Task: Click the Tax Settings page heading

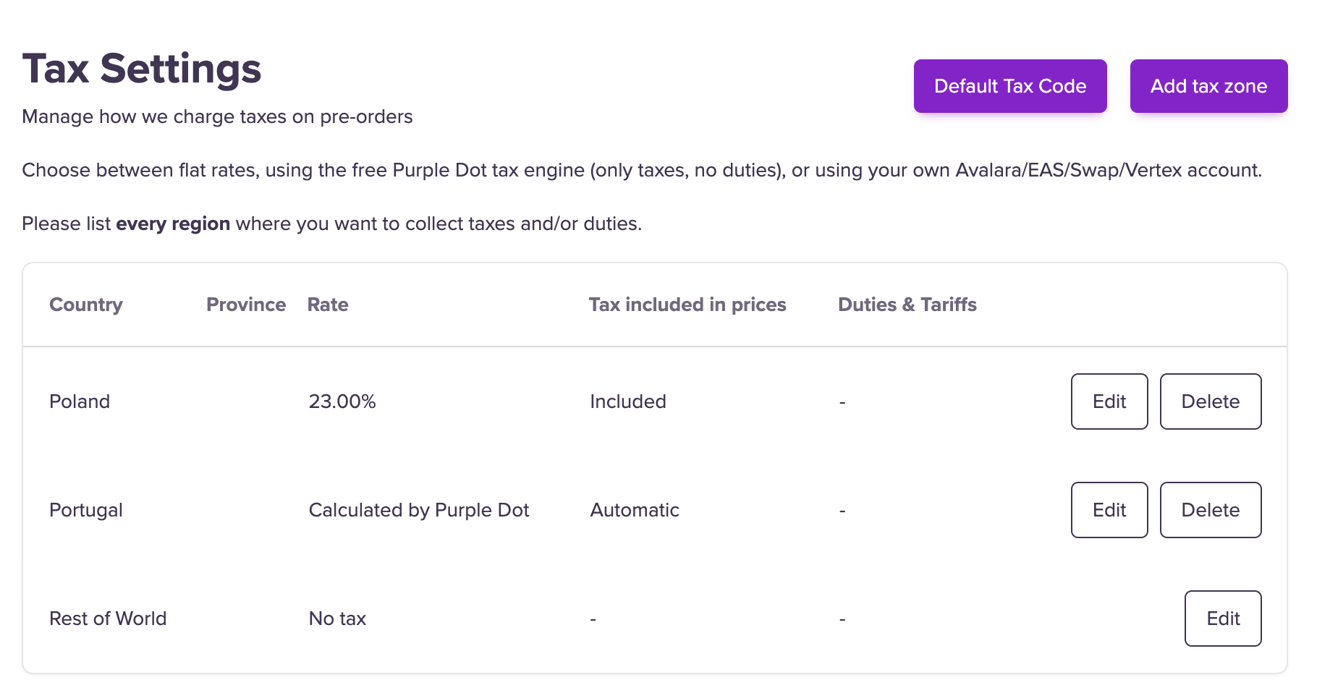Action: point(142,69)
